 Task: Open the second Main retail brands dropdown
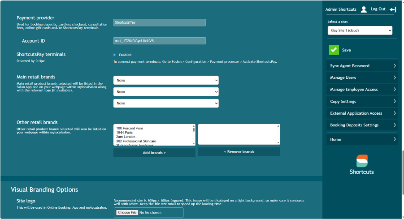point(166,92)
